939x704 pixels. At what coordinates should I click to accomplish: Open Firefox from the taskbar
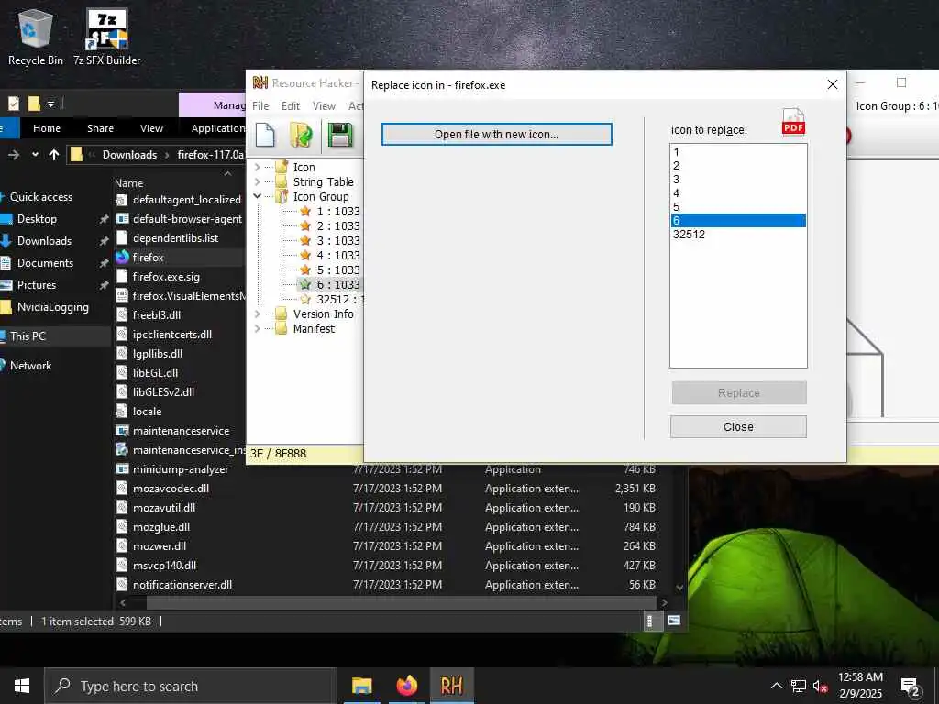pyautogui.click(x=406, y=686)
